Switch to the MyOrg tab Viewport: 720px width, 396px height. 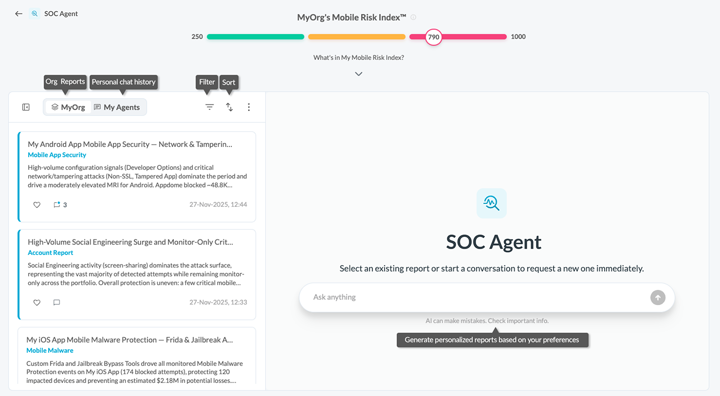pos(68,107)
